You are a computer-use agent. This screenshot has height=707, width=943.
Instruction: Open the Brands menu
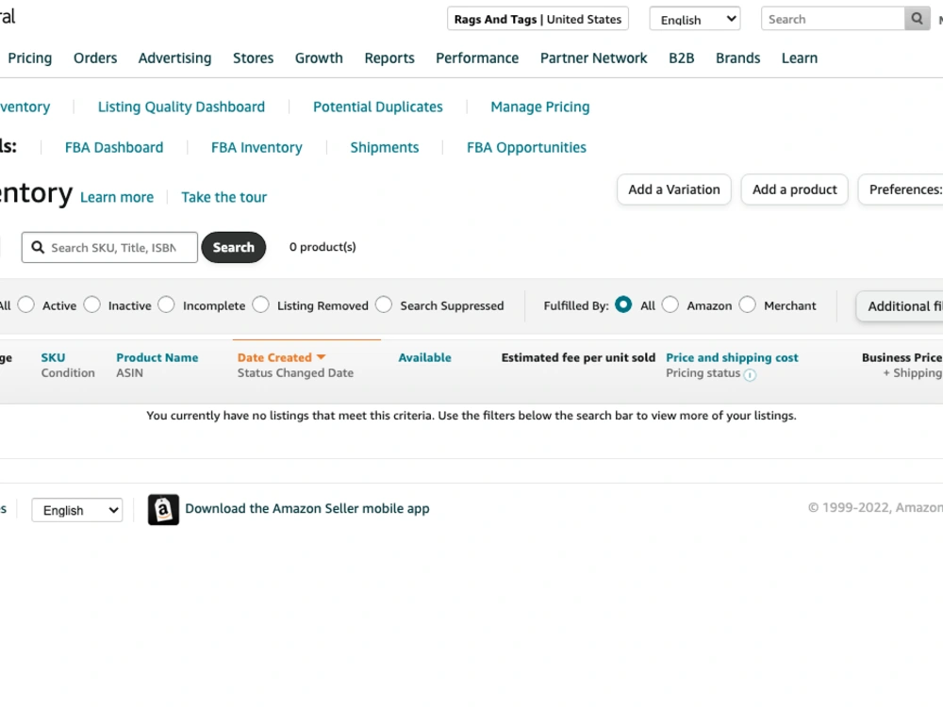click(738, 58)
